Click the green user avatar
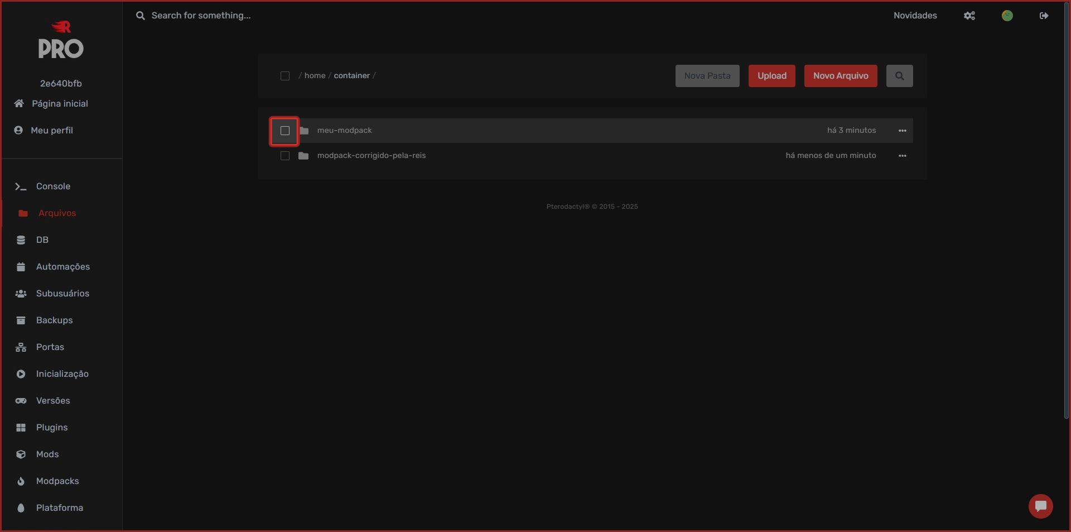The width and height of the screenshot is (1071, 532). coord(1007,16)
